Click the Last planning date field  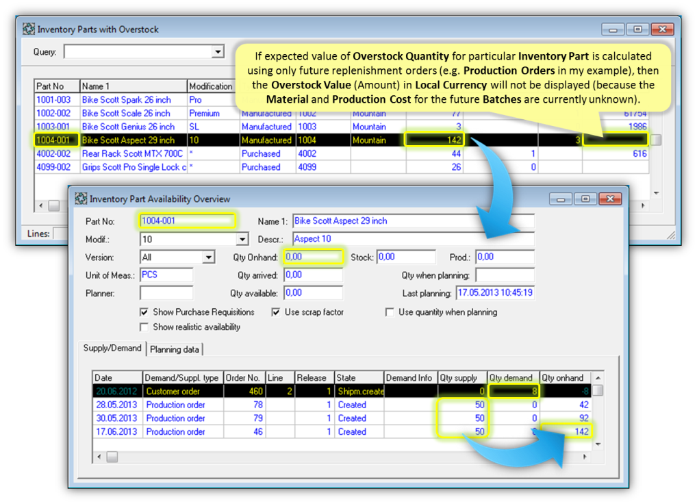(x=495, y=293)
